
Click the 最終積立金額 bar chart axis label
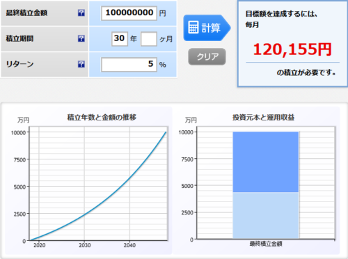[266, 244]
